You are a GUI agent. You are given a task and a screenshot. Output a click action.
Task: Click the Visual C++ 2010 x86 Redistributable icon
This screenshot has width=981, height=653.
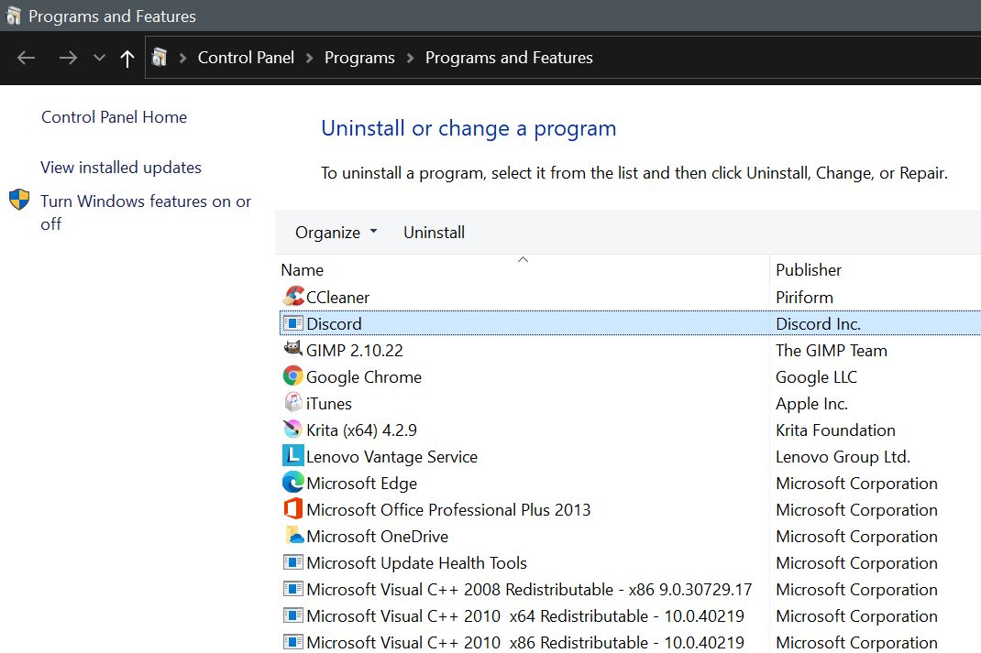point(293,642)
